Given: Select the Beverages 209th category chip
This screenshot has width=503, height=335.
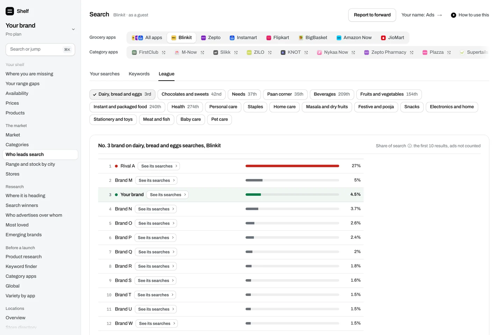Looking at the screenshot, I should tap(332, 94).
